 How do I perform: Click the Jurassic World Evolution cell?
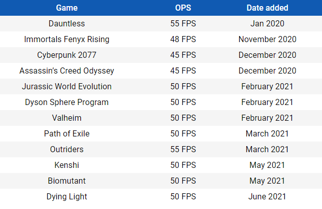[x=67, y=86]
